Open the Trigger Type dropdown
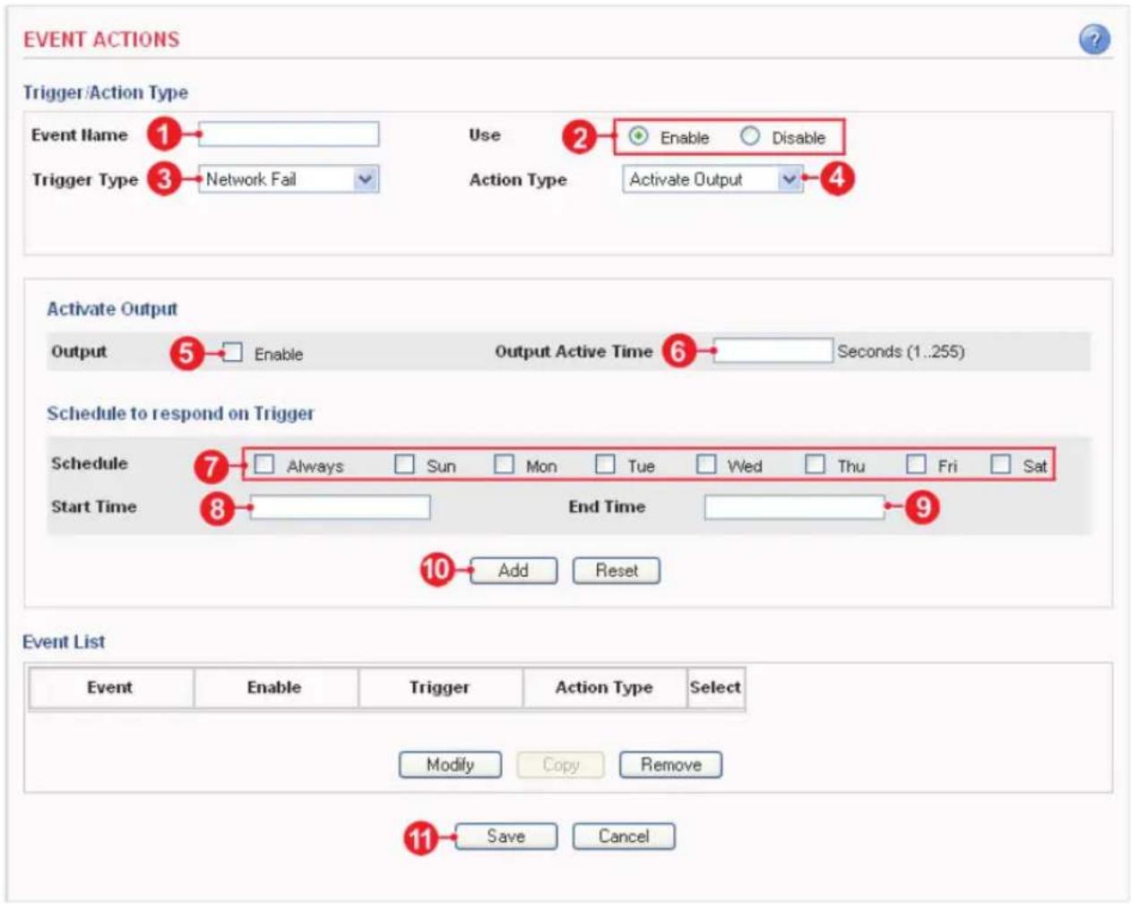 (x=289, y=179)
